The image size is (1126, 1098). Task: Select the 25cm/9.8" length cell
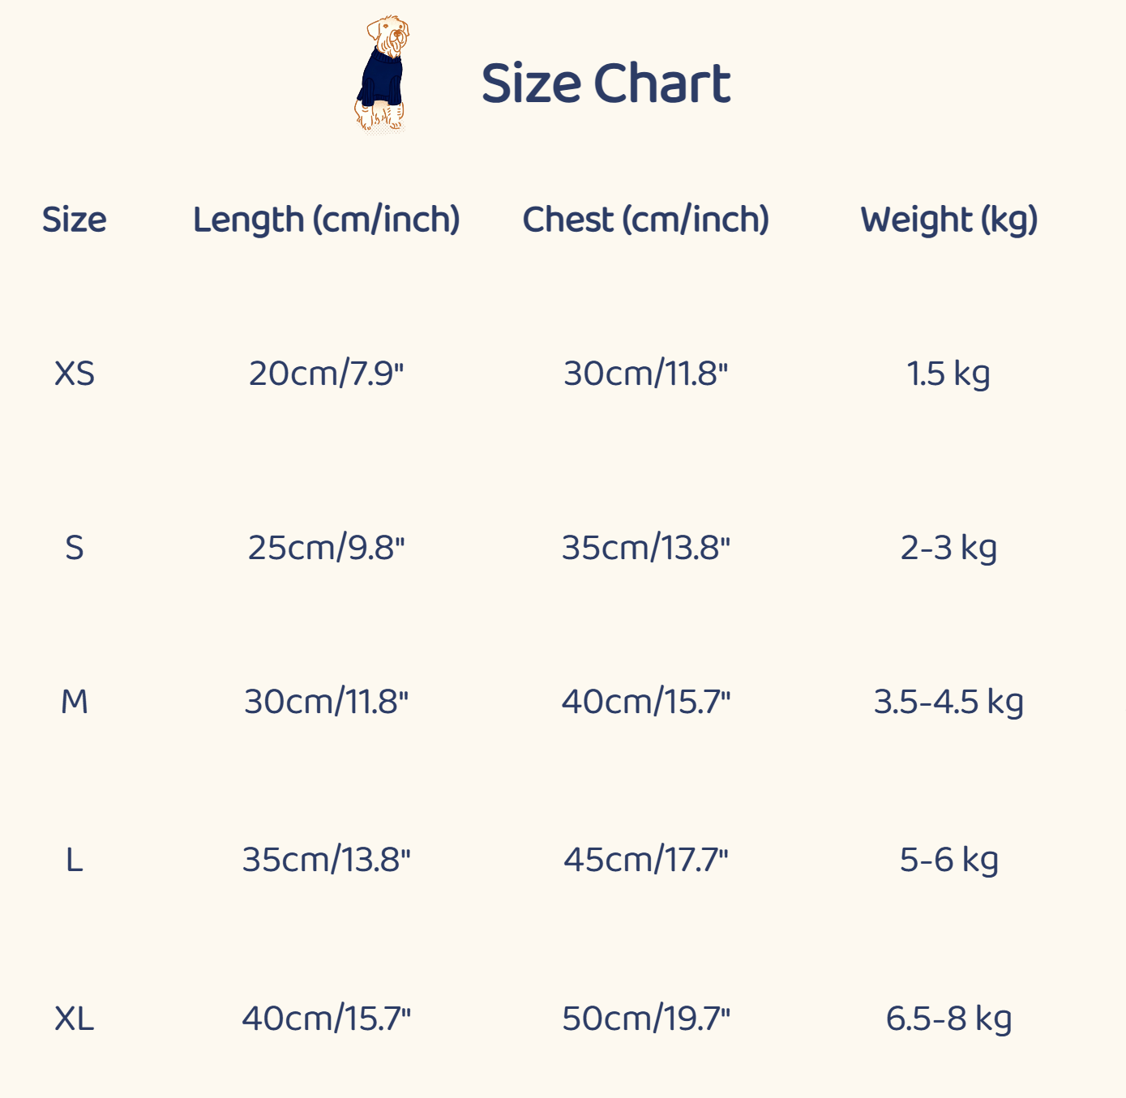point(326,548)
